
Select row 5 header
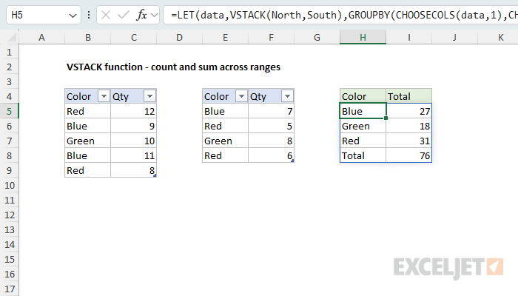[x=9, y=111]
